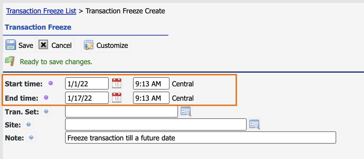Click the purple dot next to End time
The image size is (364, 159).
click(46, 98)
